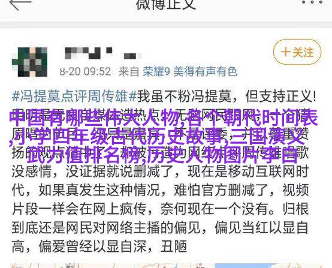332x268 pixels.
Task: Tap the line 片段一样会在网上疯传
Action: (x=160, y=209)
